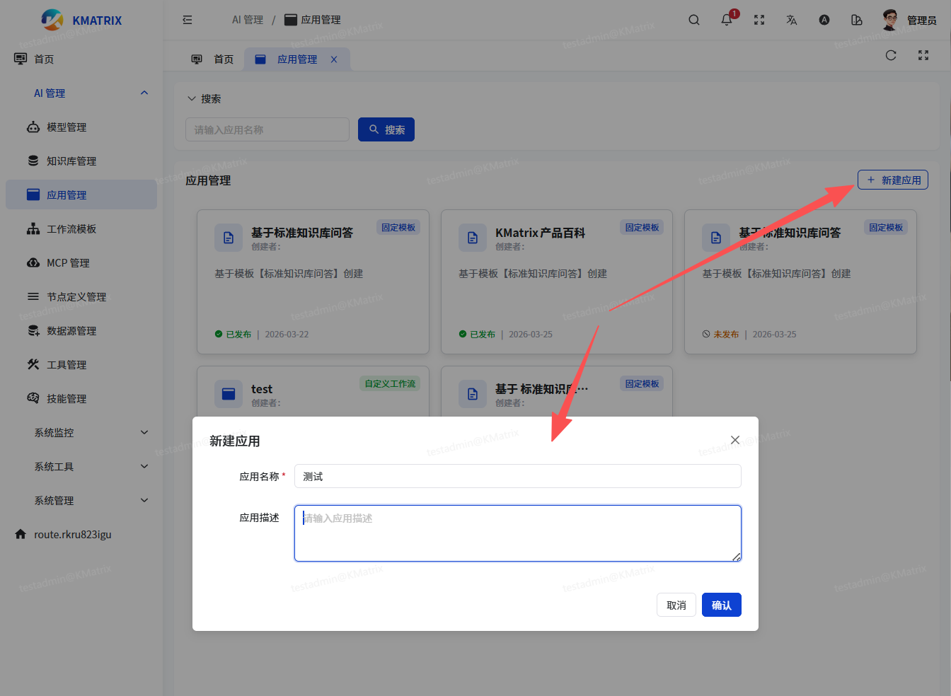Collapse sidebar with the menu fold icon

(188, 20)
